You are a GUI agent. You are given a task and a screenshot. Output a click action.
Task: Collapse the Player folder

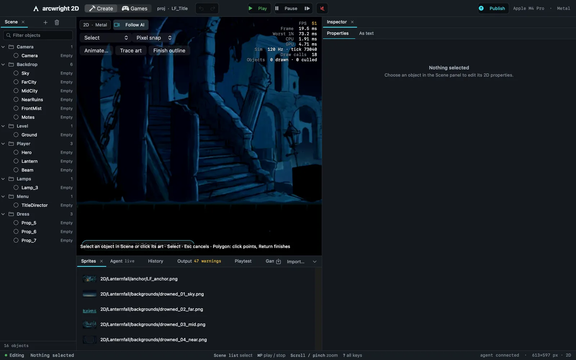pos(3,144)
